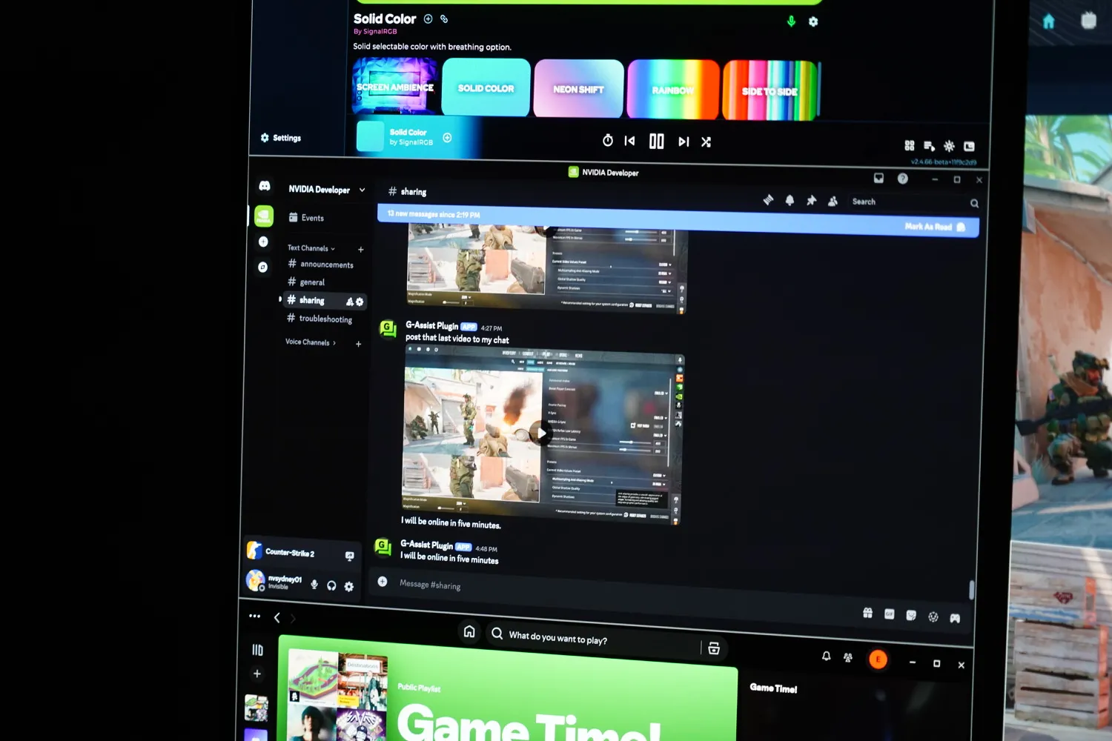Image resolution: width=1112 pixels, height=741 pixels.
Task: Open the apps game controller icon in Discord
Action: point(955,618)
